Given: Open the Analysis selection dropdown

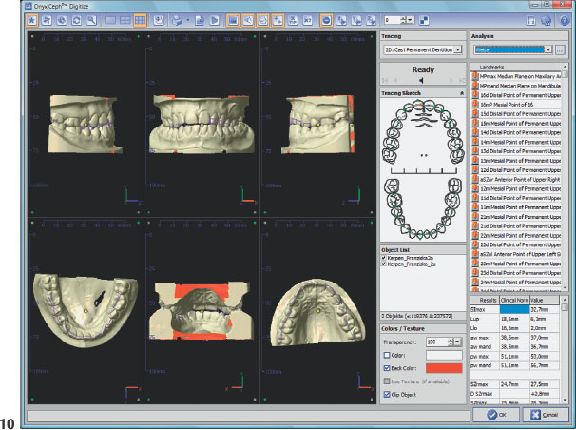Looking at the screenshot, I should pyautogui.click(x=547, y=48).
